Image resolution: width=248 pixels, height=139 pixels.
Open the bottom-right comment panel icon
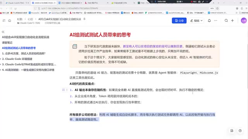[232, 131]
